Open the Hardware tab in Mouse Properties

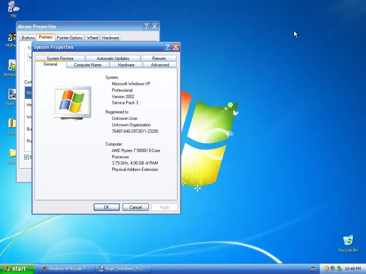pyautogui.click(x=110, y=37)
